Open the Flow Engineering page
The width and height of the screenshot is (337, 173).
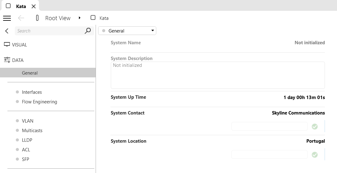click(40, 102)
